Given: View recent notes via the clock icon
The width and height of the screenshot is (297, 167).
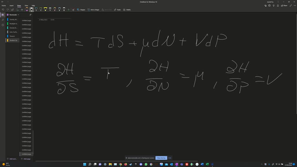Looking at the screenshot, I should pos(2,25).
